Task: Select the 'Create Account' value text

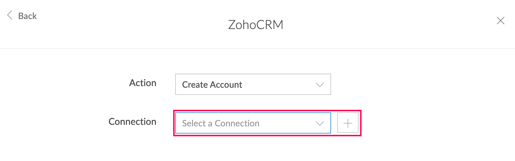Action: click(x=212, y=85)
